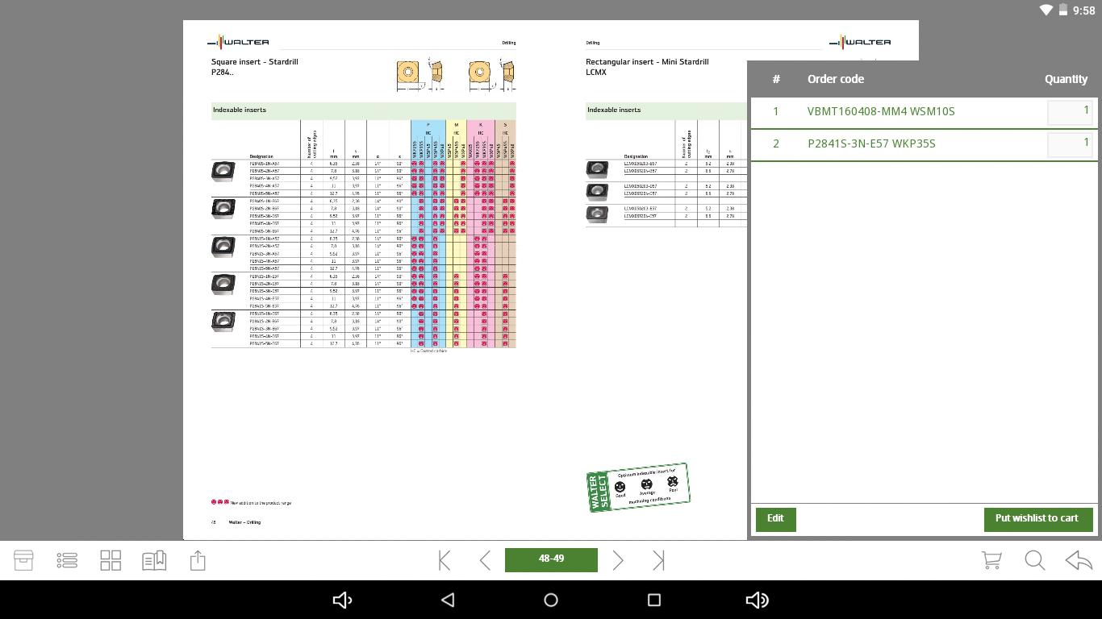Screen dimensions: 1102x619
Task: Go to the previous page
Action: tap(485, 560)
